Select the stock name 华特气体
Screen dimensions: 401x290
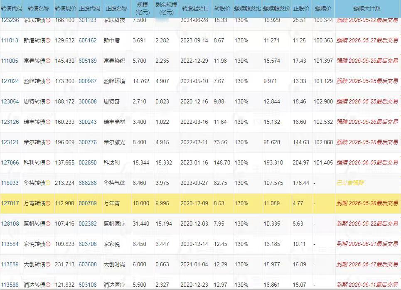coord(114,183)
